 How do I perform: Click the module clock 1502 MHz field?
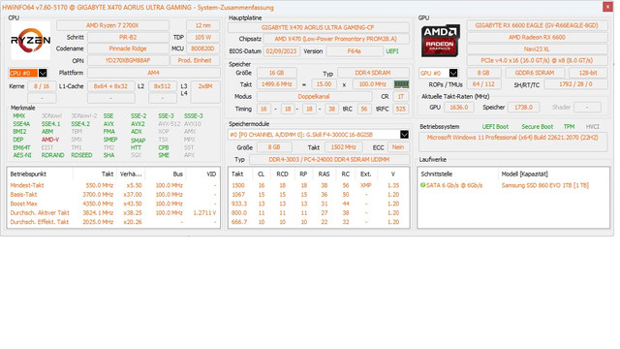[x=343, y=147]
